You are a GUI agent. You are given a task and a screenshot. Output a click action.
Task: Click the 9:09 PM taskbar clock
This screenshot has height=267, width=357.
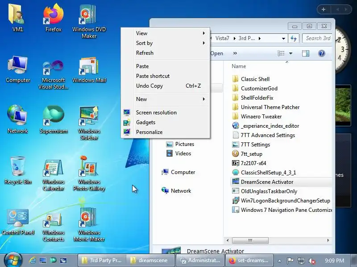coord(334,261)
